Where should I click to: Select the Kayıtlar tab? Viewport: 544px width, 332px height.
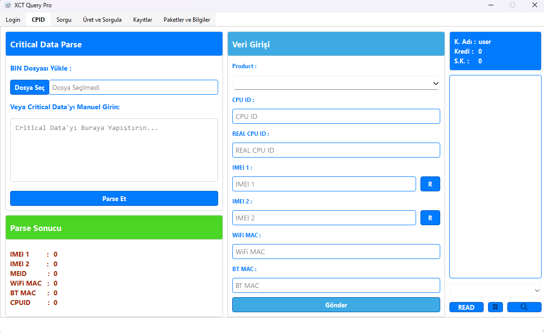click(142, 20)
